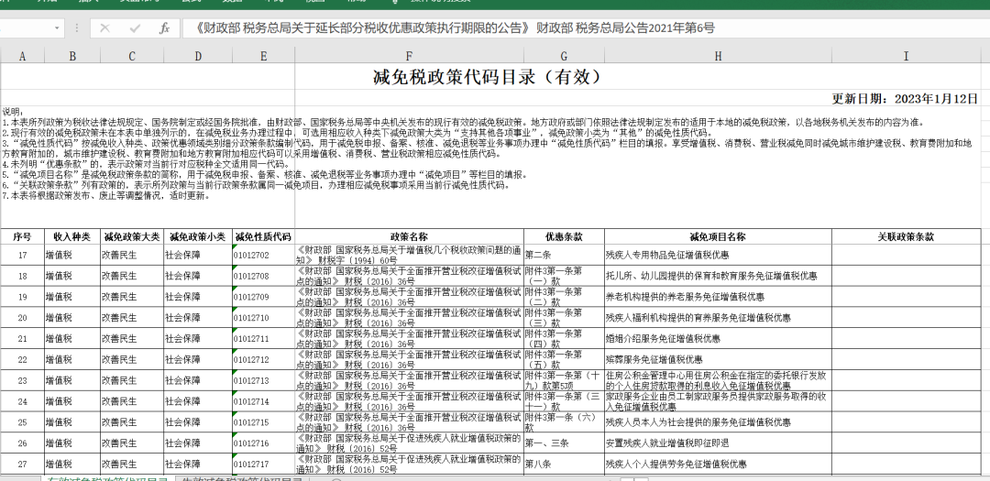Select column I header
The image size is (990, 481).
906,57
